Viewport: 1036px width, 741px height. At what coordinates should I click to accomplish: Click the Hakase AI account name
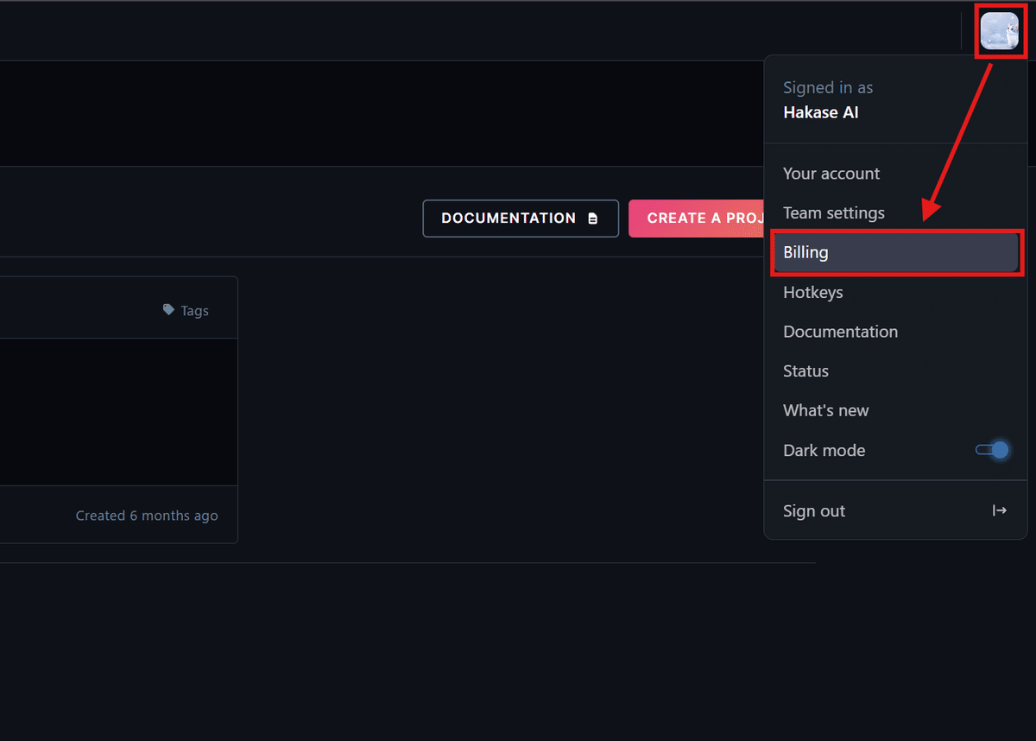coord(820,112)
